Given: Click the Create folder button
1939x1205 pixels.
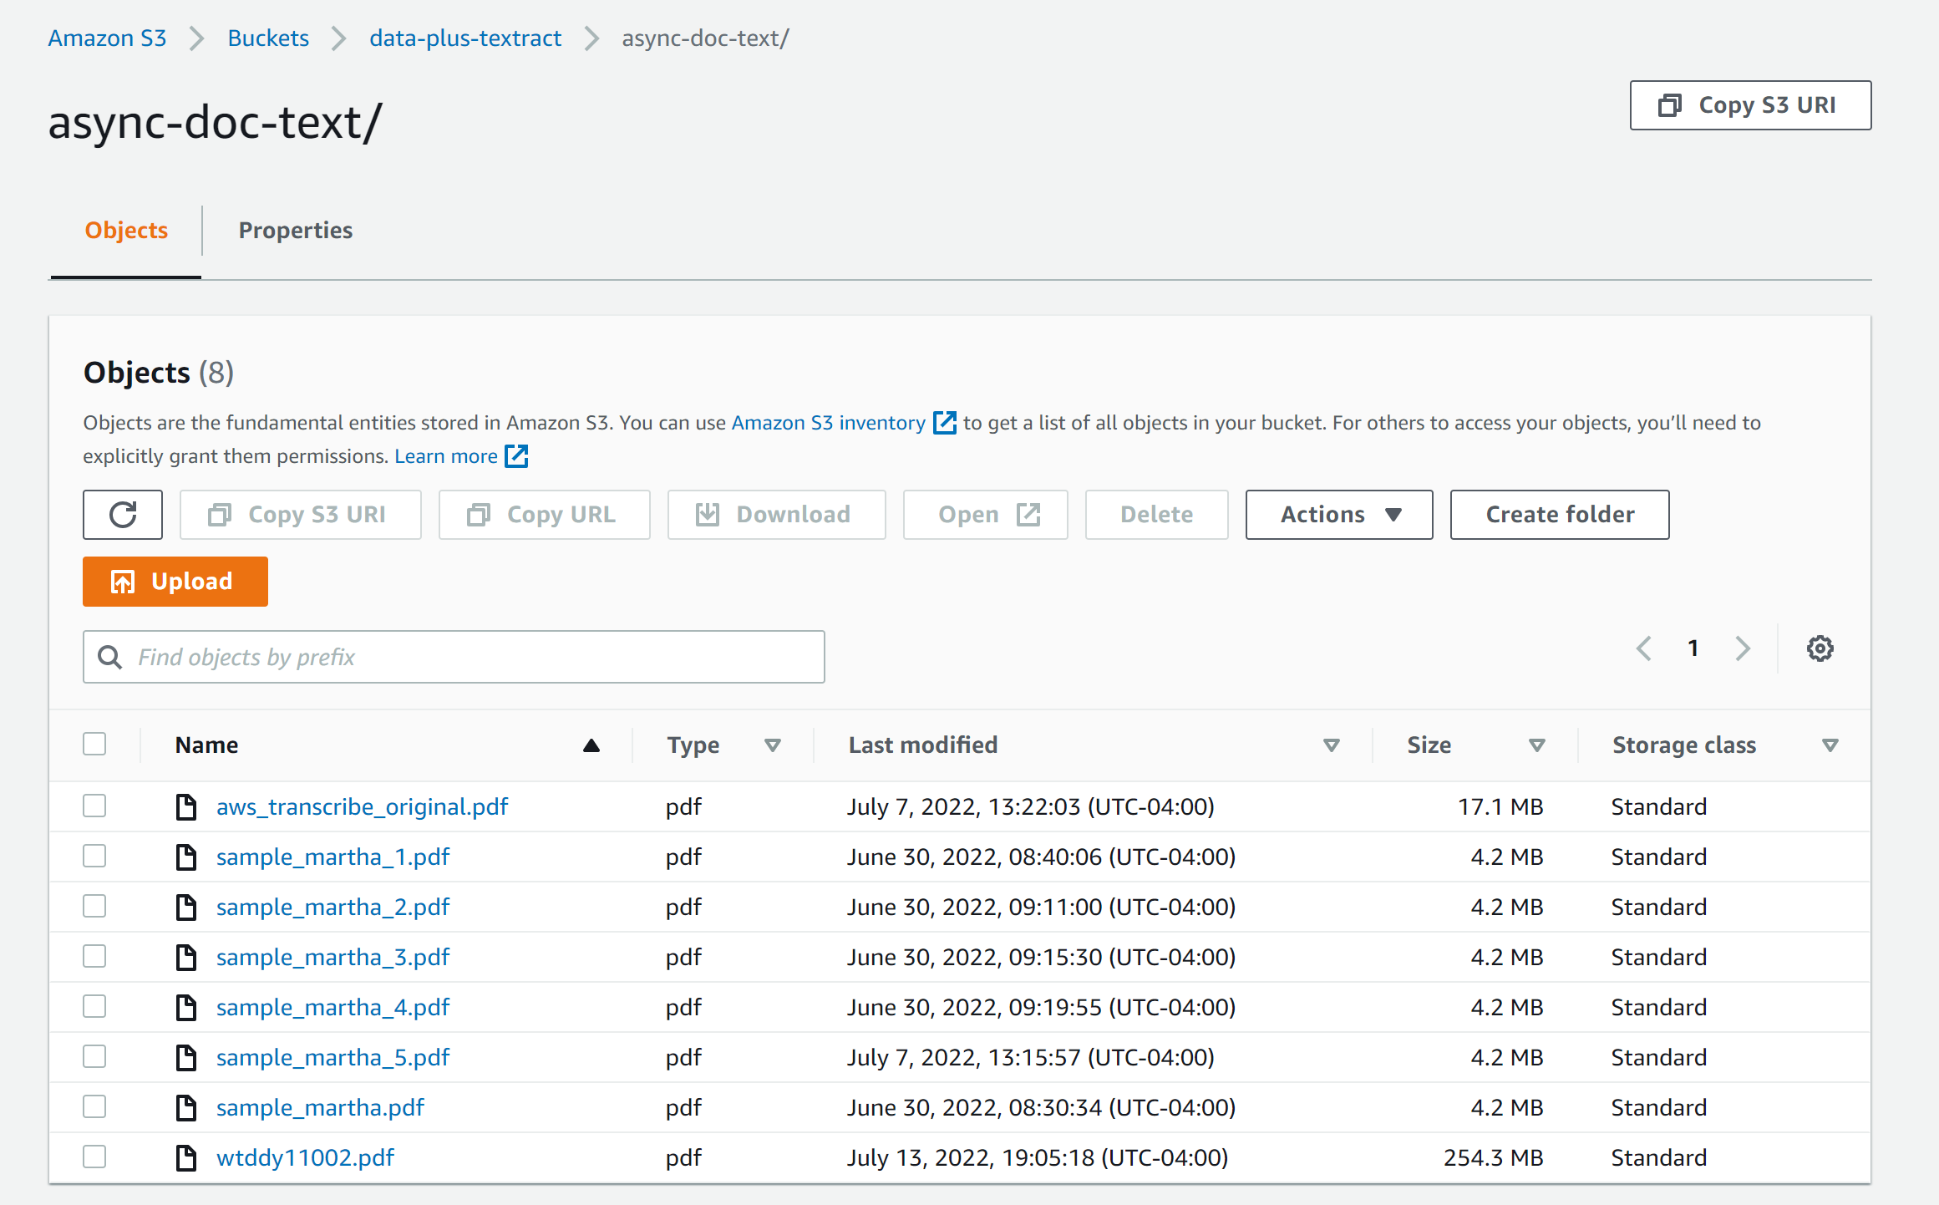Looking at the screenshot, I should point(1560,515).
